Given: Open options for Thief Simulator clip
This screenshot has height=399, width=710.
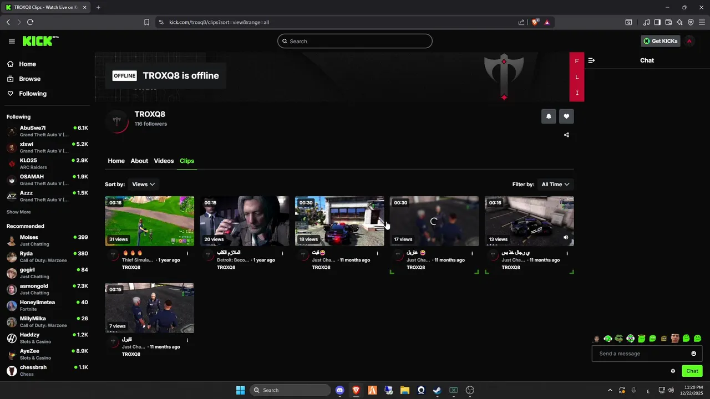Looking at the screenshot, I should 187,253.
